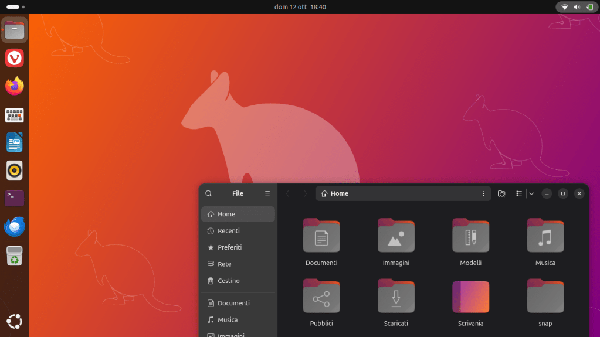
Task: Toggle list view in Files
Action: pos(519,193)
